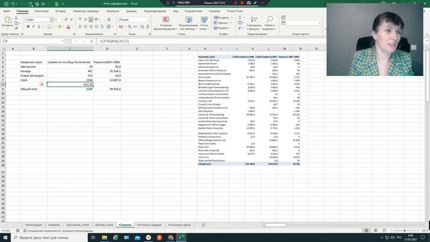Screen dimensions: 430x242
Task: Open the Справка tab
Action: 214,11
